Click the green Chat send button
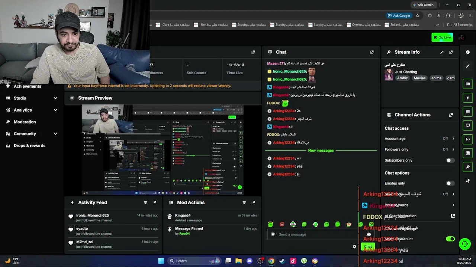The height and width of the screenshot is (267, 476). tap(368, 247)
